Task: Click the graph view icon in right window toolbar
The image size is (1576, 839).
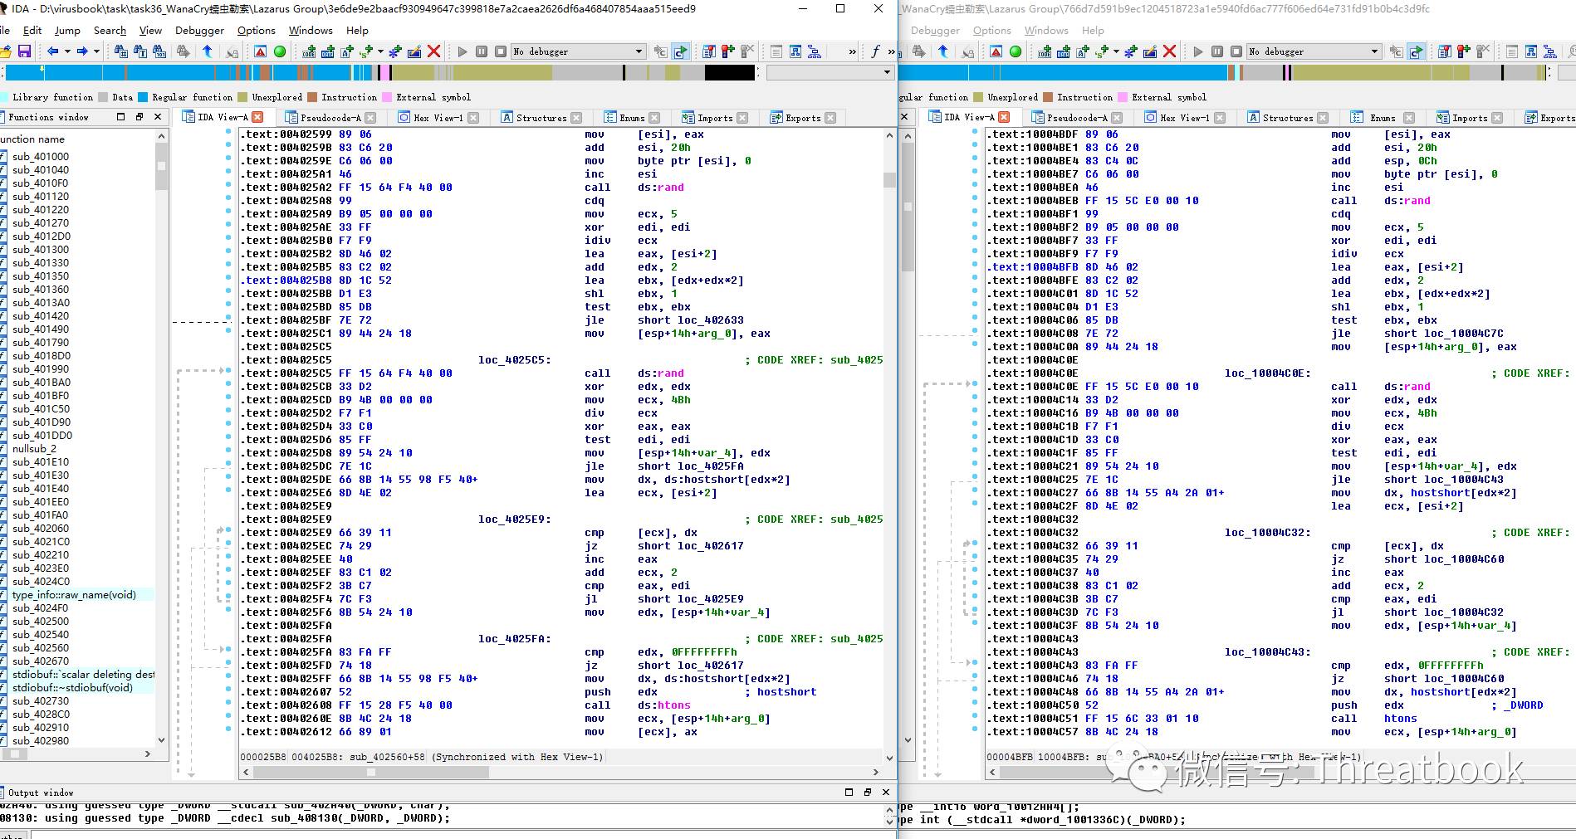Action: click(1531, 51)
